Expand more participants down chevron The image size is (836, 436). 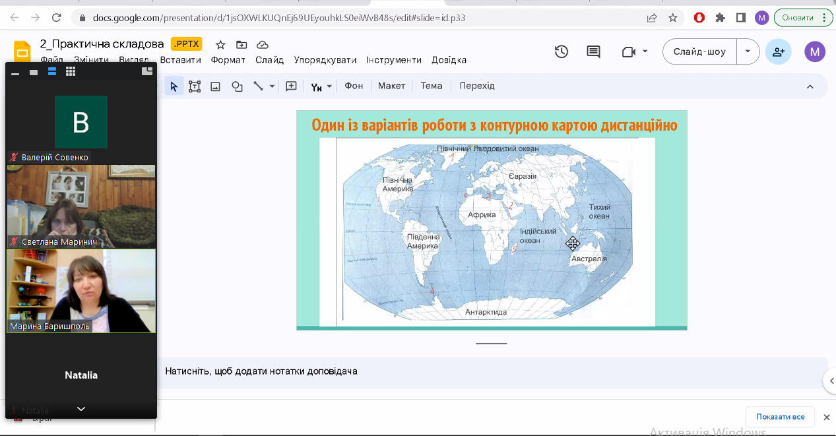(x=81, y=409)
